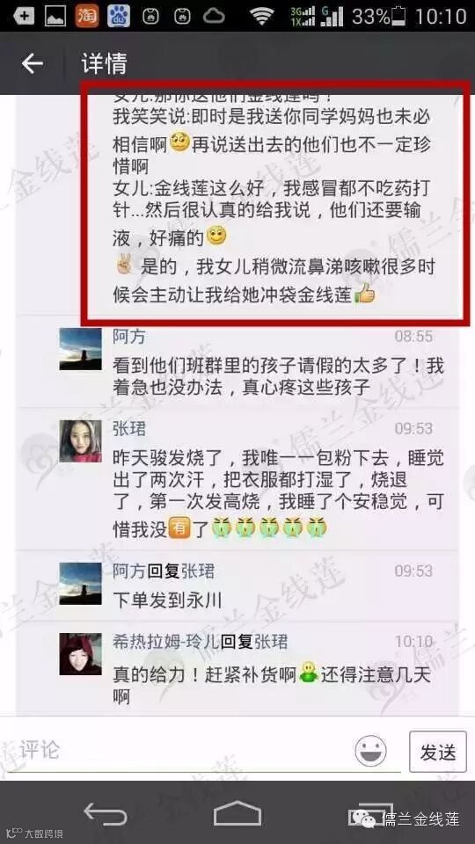Viewport: 475px width, 844px height.
Task: Tap the name 张珺 at 09:53
Action: [129, 428]
